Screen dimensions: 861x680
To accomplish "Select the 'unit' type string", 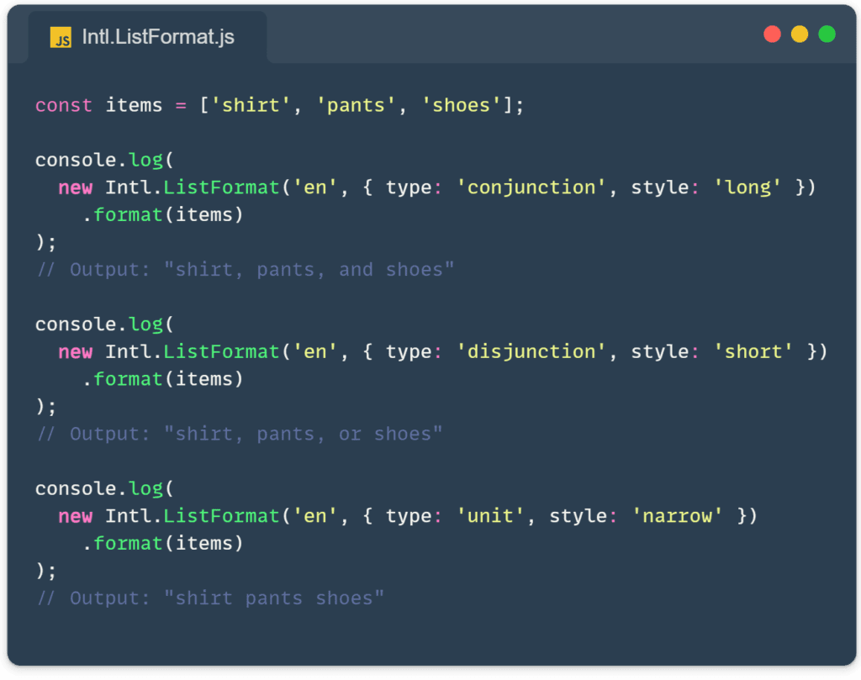I will click(489, 515).
